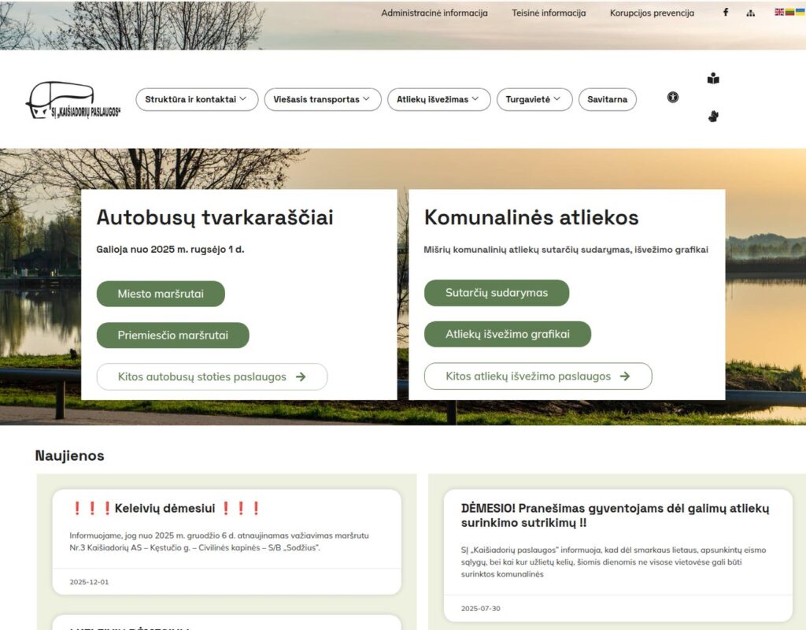Click arrow in Kitos atliekų išvežimo paslaugos
Image resolution: width=806 pixels, height=630 pixels.
coord(625,376)
